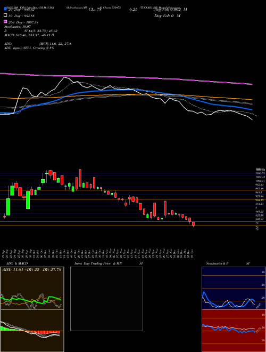The height and width of the screenshot is (352, 266).
Task: Select the '50 Day' moving average label
Action: [x=21, y=15]
